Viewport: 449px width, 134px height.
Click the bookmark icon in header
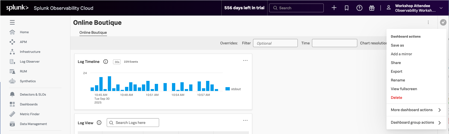tap(346, 8)
